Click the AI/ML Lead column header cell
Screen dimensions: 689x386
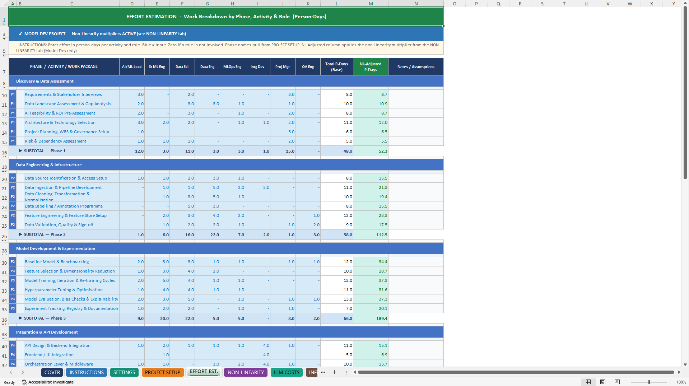(132, 67)
